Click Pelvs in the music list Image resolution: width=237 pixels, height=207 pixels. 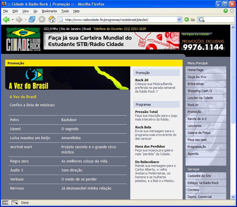coord(15,120)
